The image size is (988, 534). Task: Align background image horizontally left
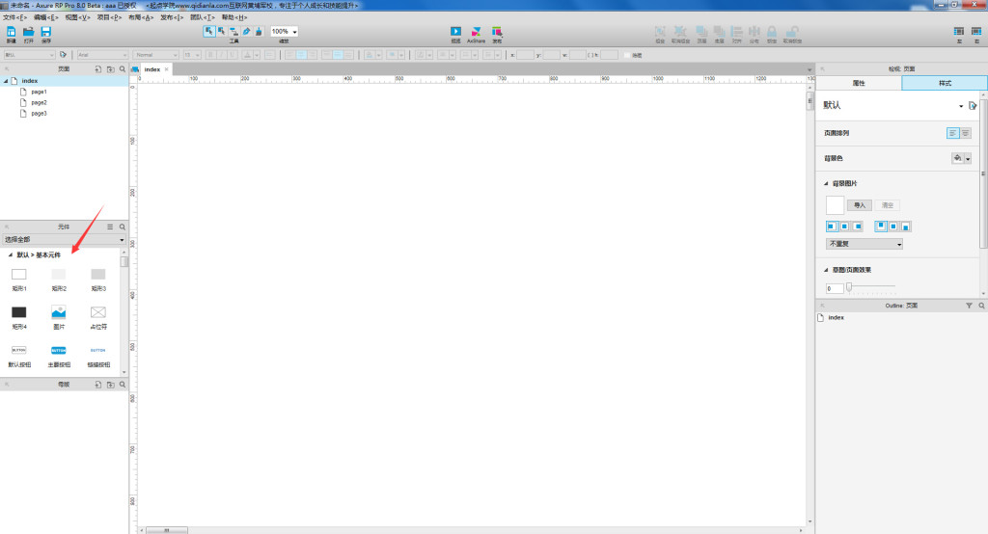832,227
